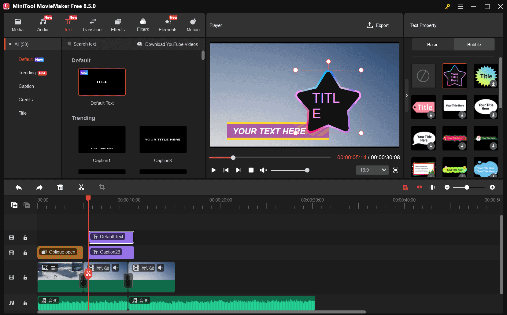The height and width of the screenshot is (315, 507).
Task: Lock the text track
Action: point(25,237)
